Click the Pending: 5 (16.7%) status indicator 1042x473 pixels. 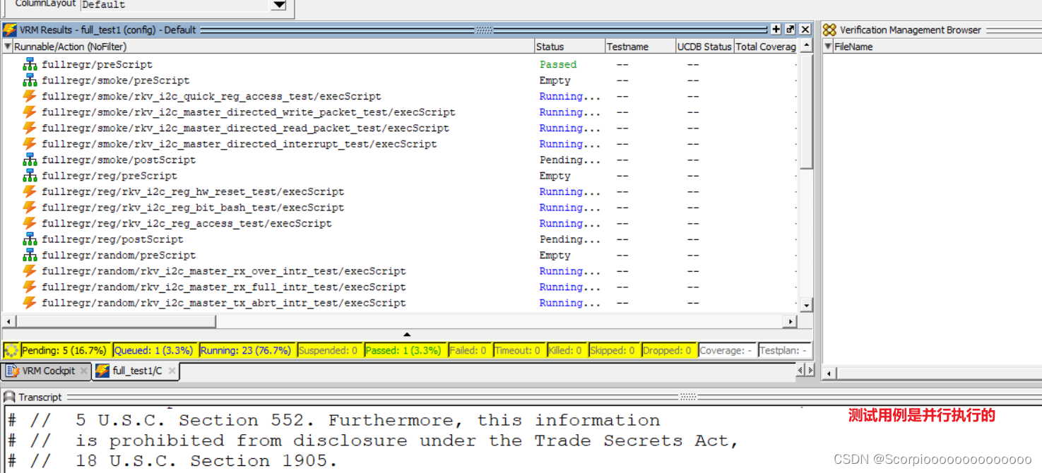click(65, 350)
